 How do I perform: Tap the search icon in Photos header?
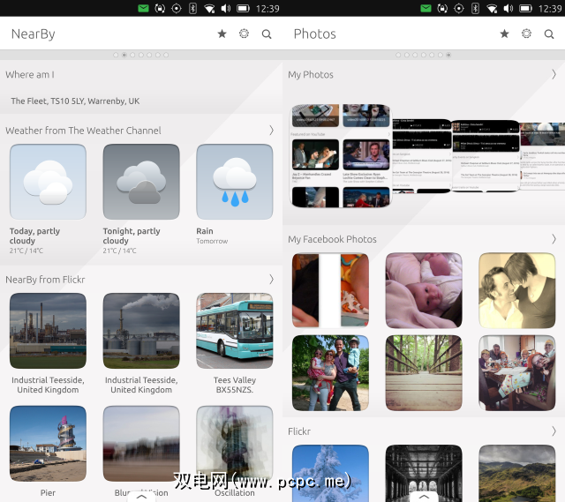pos(549,34)
